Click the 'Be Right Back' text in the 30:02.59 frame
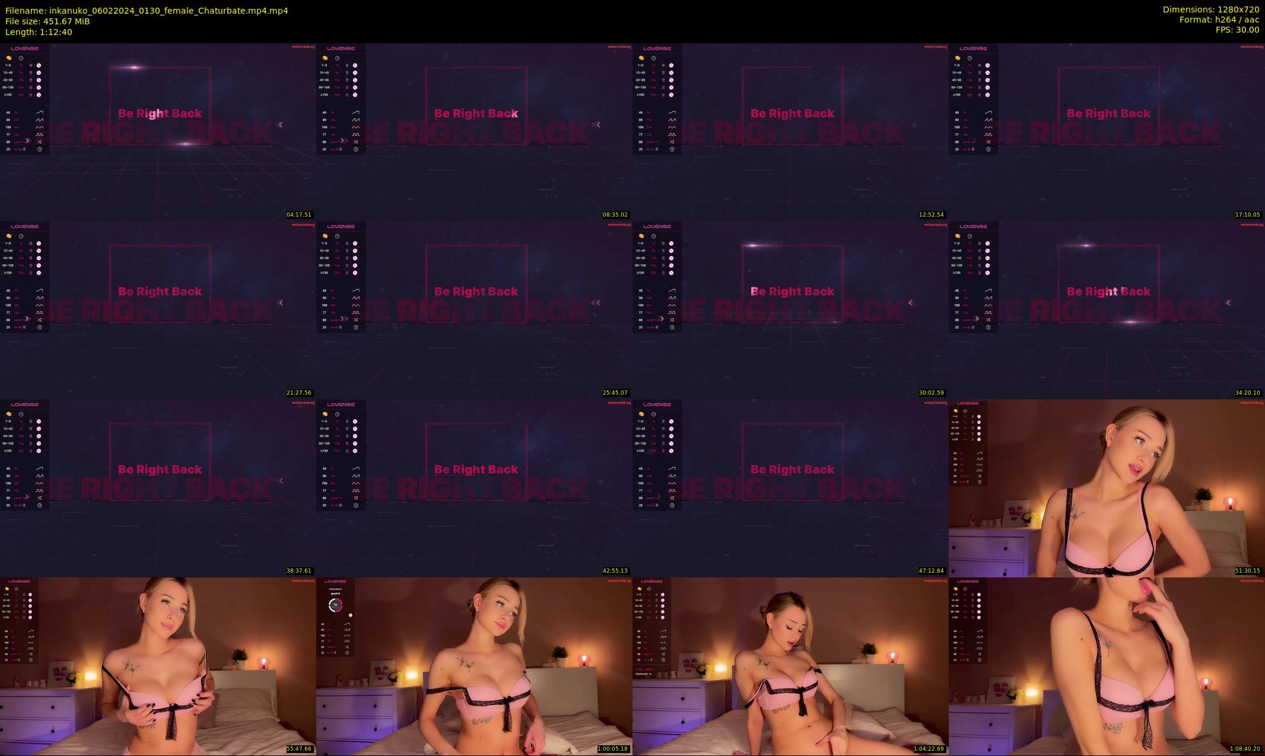Screen dimensions: 1265x756 point(792,291)
